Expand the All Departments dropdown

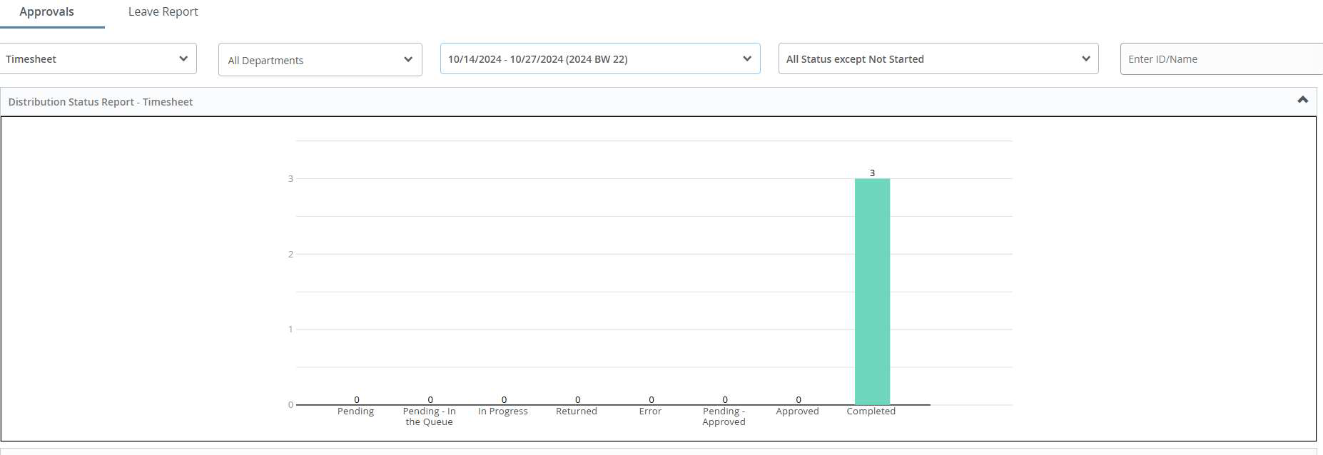pyautogui.click(x=320, y=60)
